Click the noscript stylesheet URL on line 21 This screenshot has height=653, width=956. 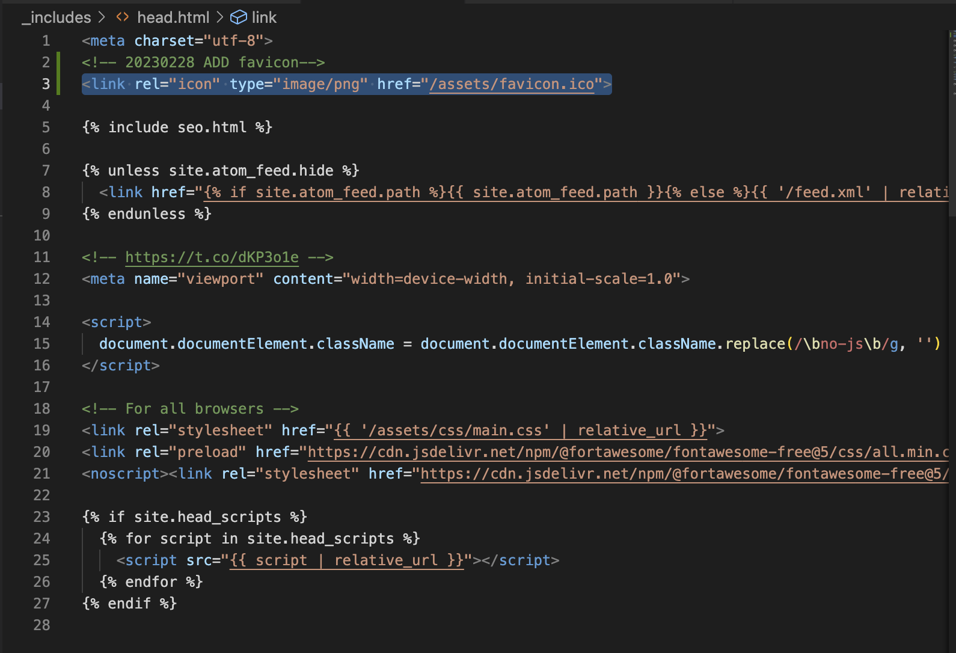[679, 474]
